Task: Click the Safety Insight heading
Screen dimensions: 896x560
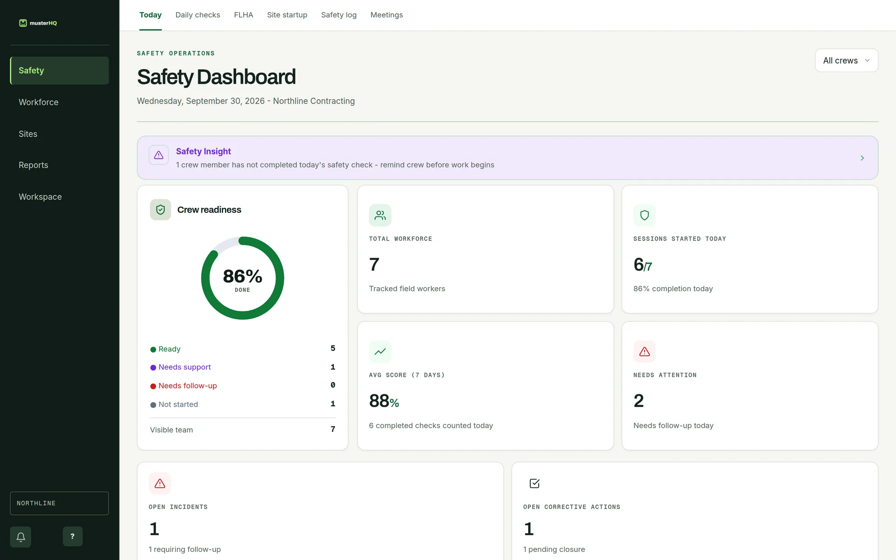Action: [x=203, y=151]
